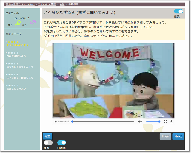
Task: Turn off the 日本語 translation toggle
Action: tap(61, 143)
